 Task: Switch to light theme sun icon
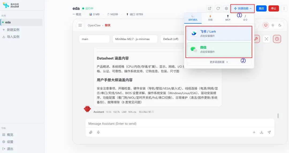click(x=273, y=25)
